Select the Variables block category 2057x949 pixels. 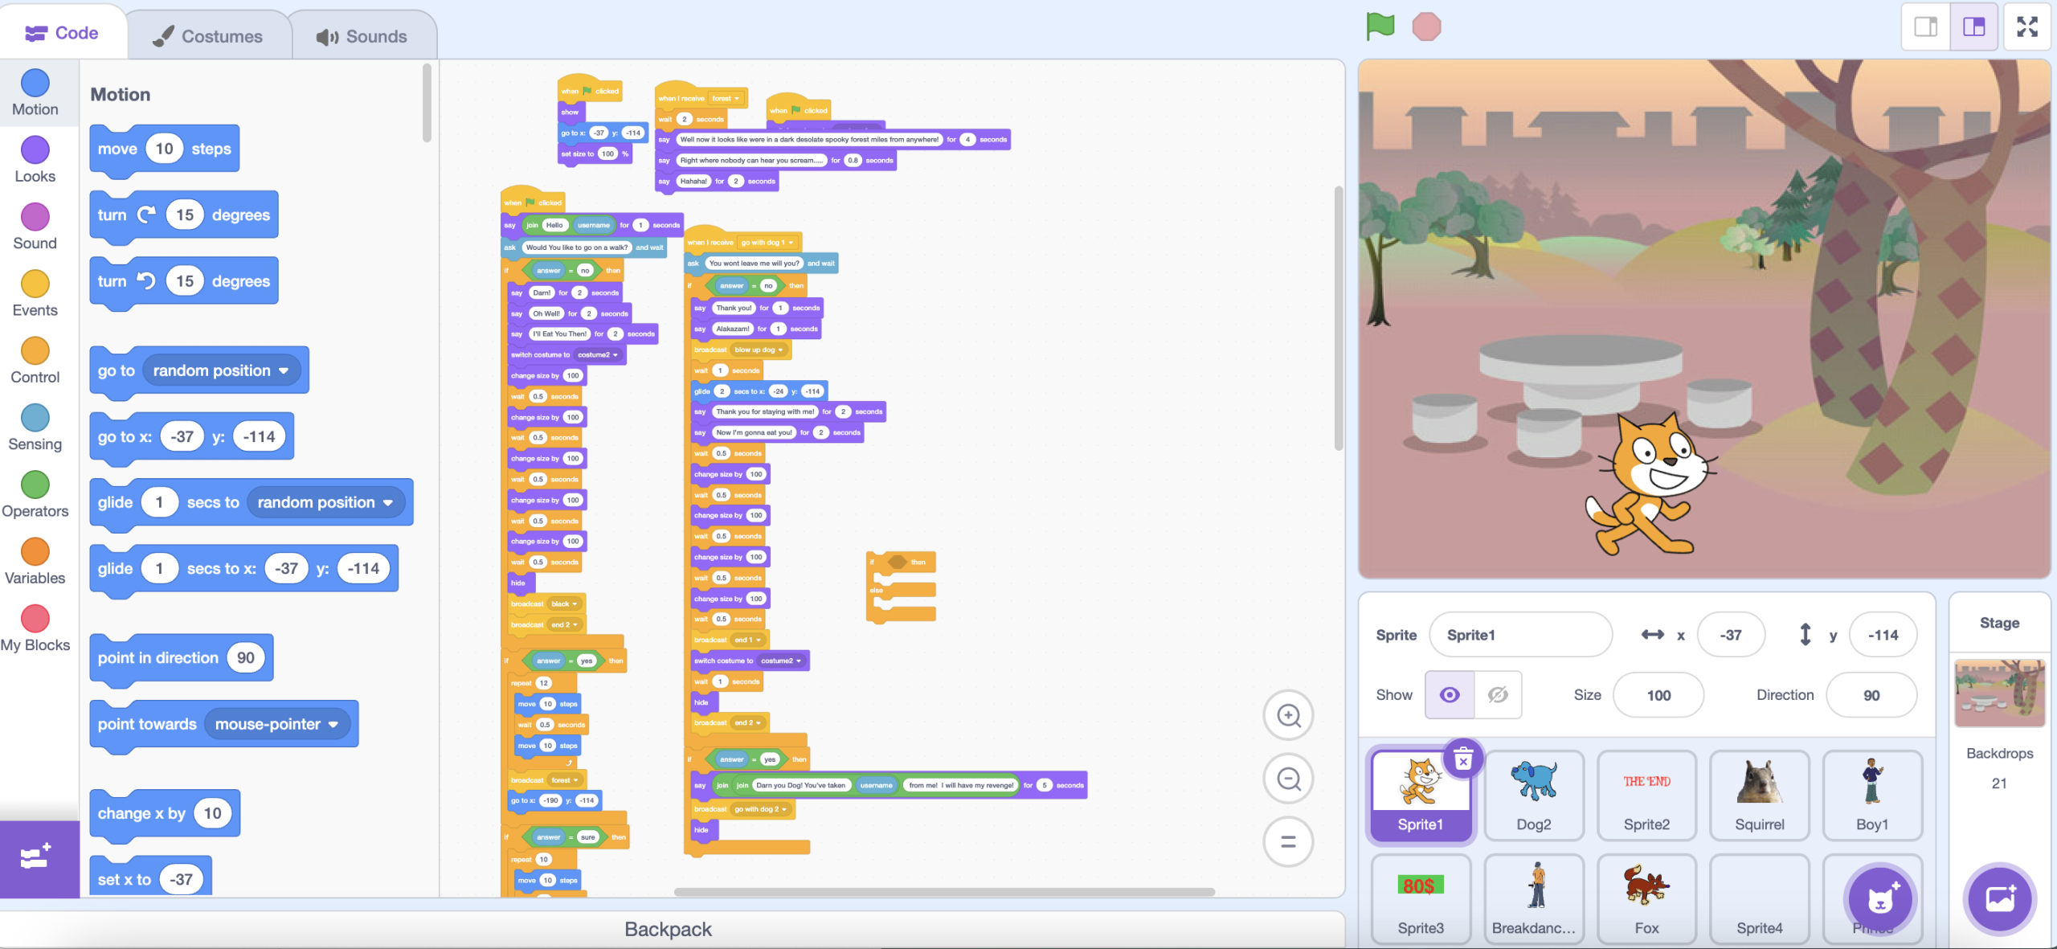[35, 562]
